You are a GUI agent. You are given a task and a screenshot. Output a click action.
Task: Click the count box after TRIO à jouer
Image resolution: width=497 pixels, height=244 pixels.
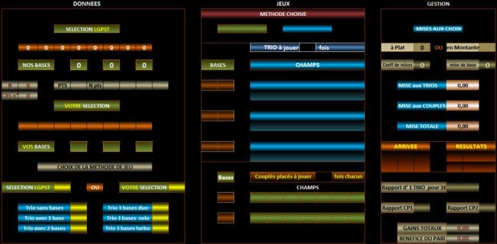pyautogui.click(x=308, y=48)
